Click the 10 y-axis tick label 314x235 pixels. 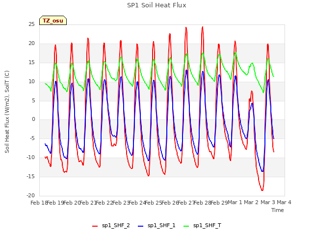(x=31, y=82)
